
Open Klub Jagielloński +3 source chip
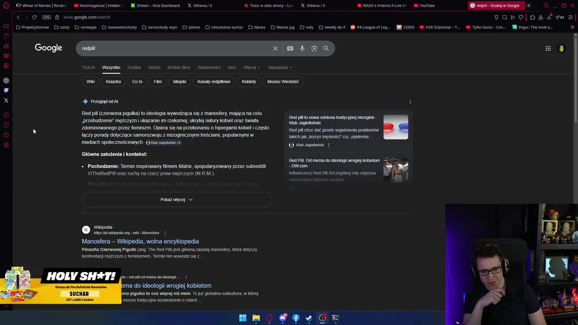[x=163, y=143]
